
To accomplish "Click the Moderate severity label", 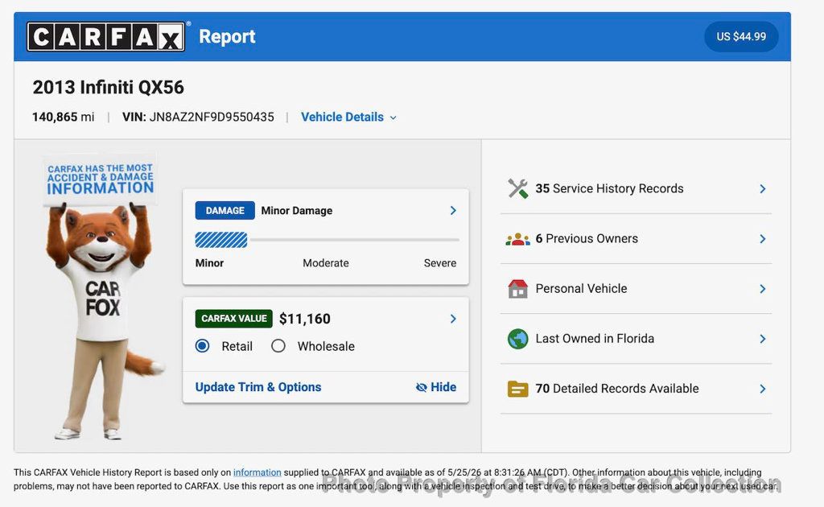I will click(x=325, y=262).
